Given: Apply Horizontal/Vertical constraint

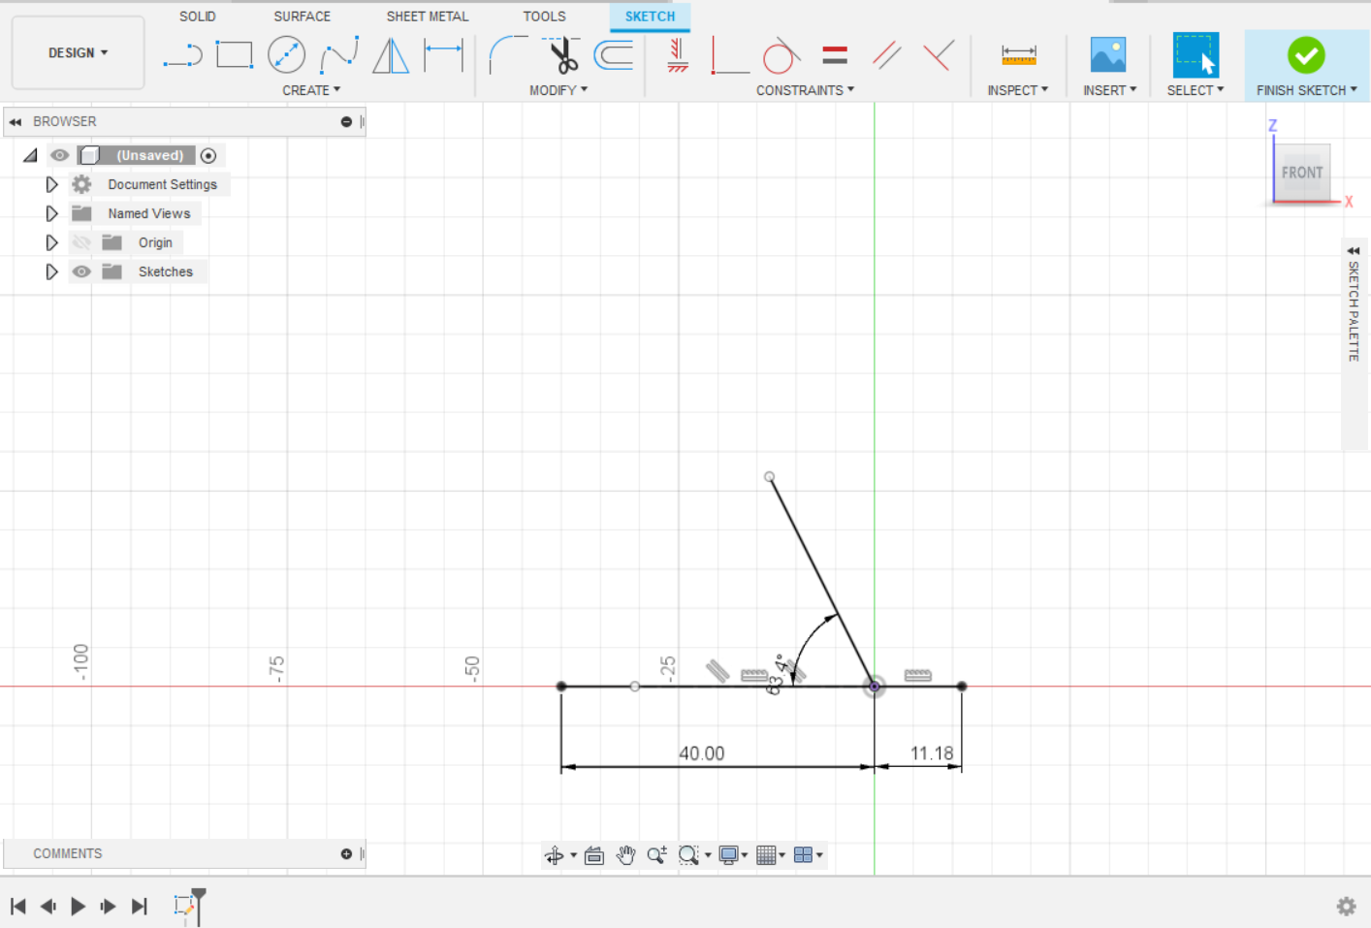Looking at the screenshot, I should point(678,55).
